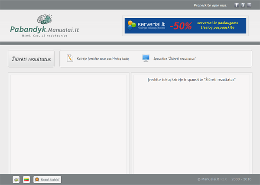Click the Pabandyk.Manualai.lt logo text
260x185 pixels.
click(x=45, y=30)
